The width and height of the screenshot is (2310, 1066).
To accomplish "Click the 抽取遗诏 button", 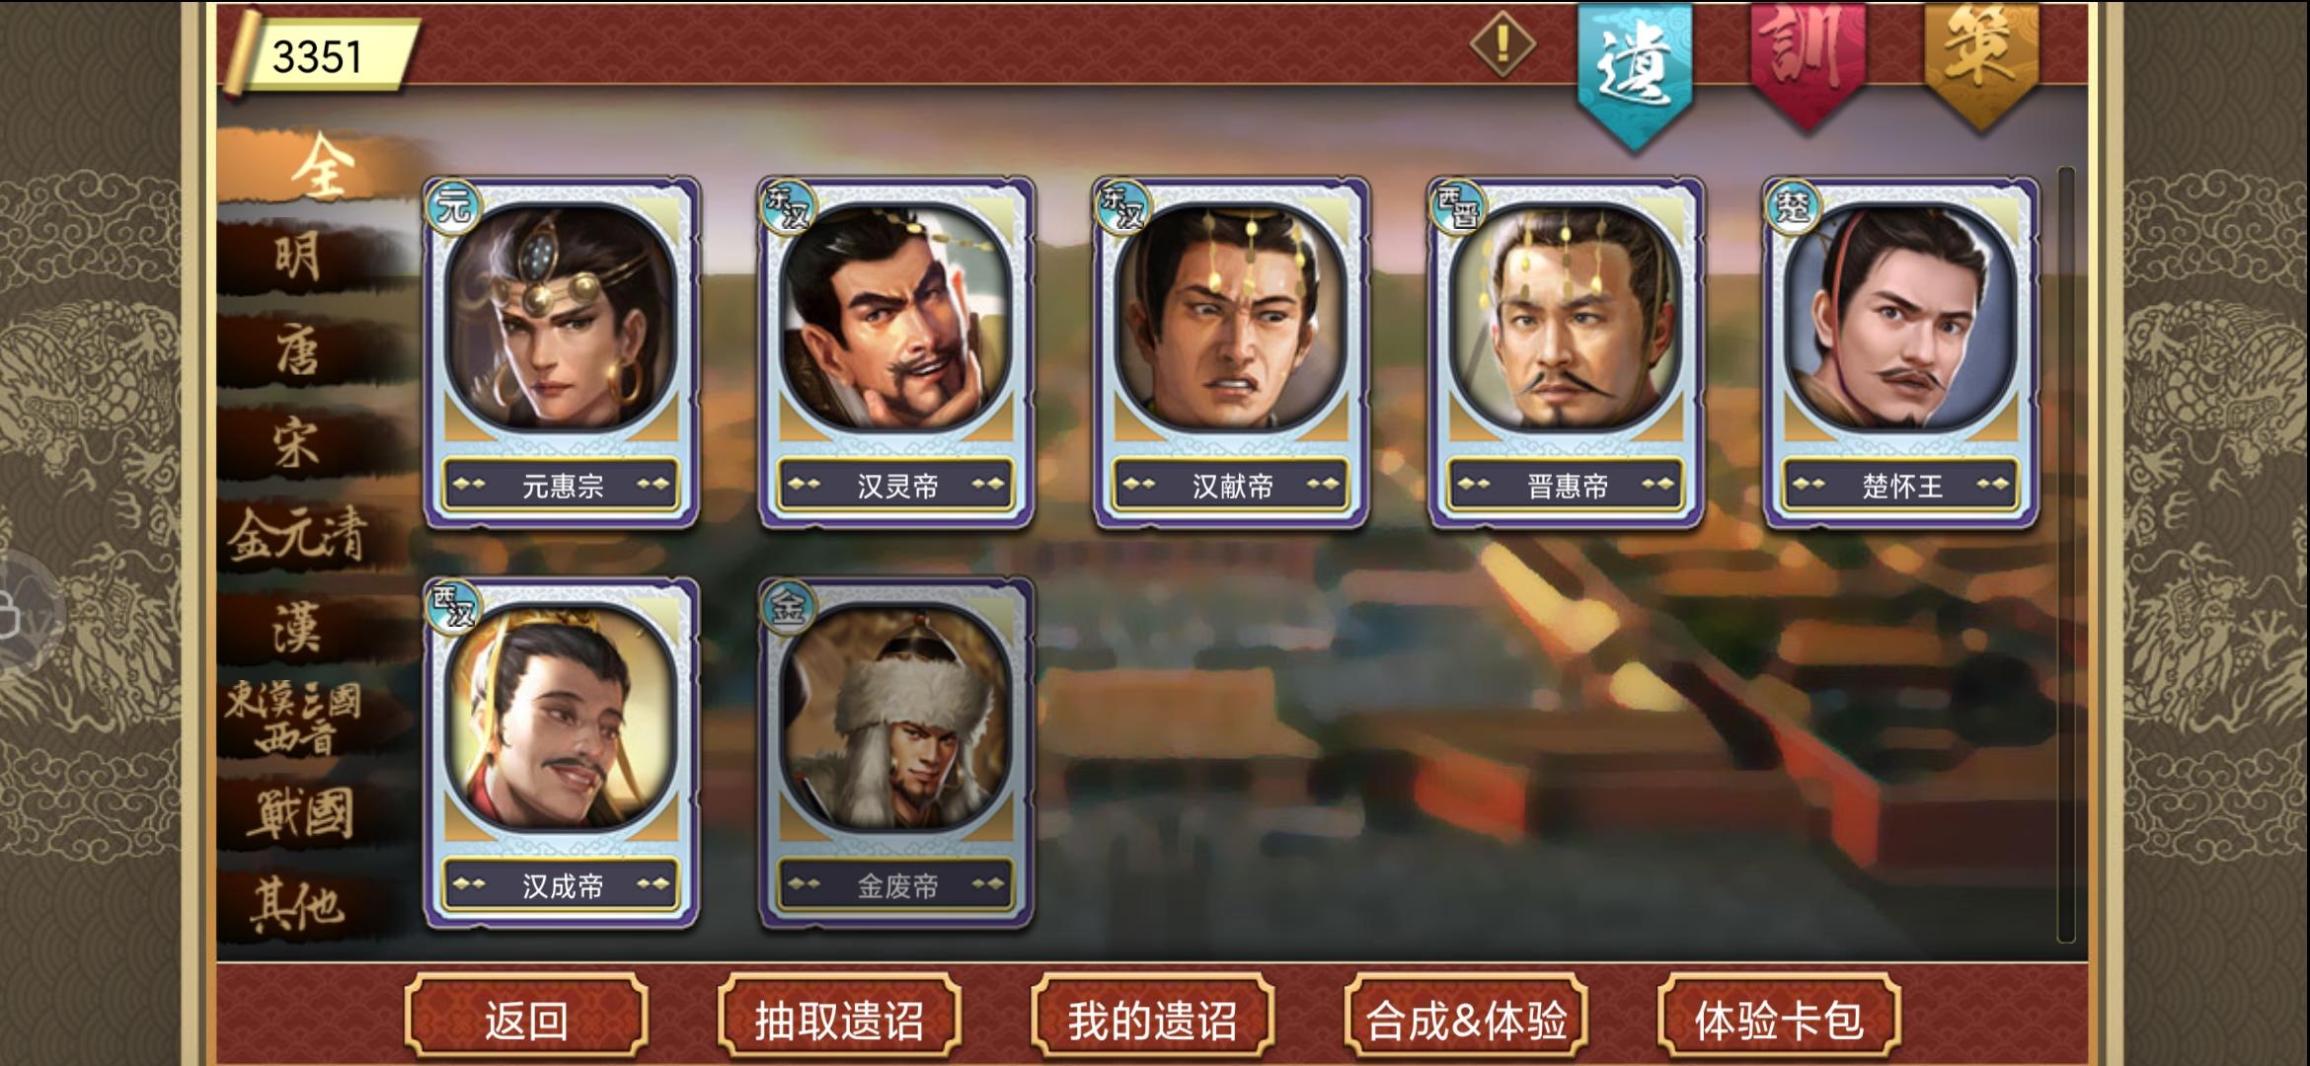I will (x=839, y=1018).
